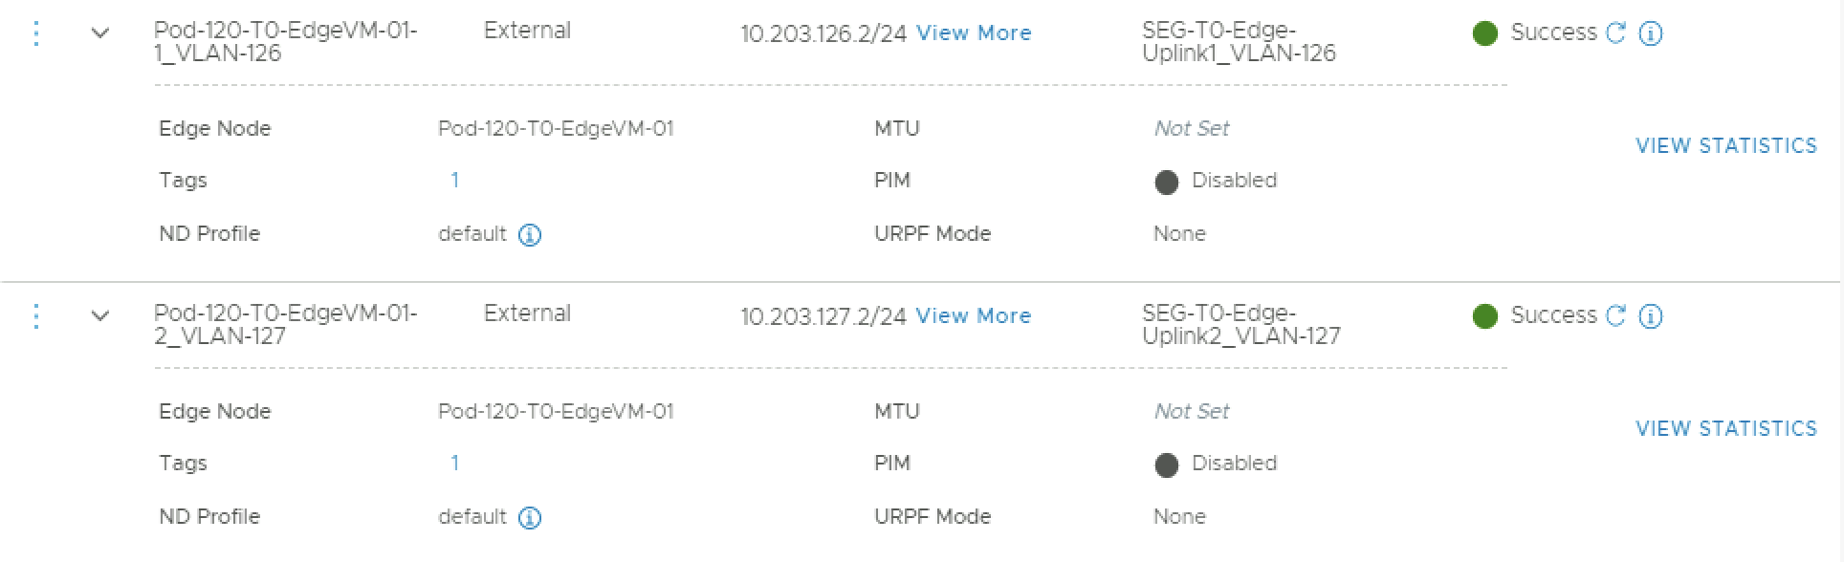Collapse the Pod-120-T0-EdgeVM-01-2_VLAN-127 row
The height and width of the screenshot is (562, 1844).
[x=100, y=316]
